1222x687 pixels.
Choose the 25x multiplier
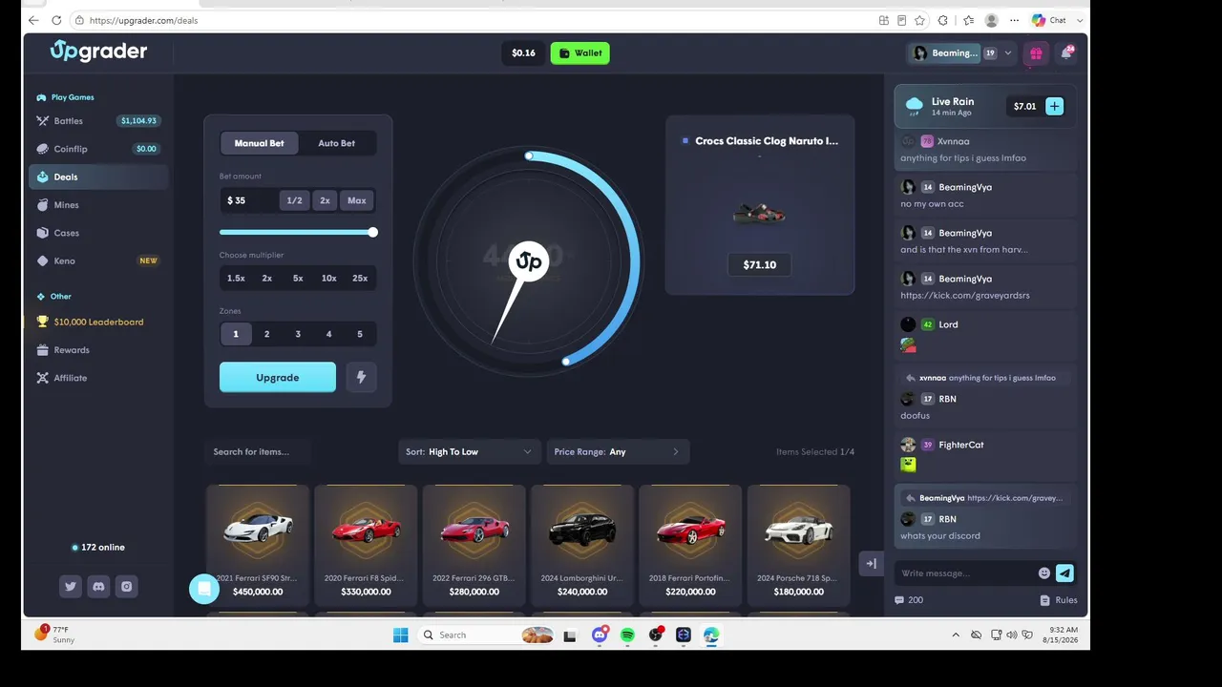click(360, 278)
